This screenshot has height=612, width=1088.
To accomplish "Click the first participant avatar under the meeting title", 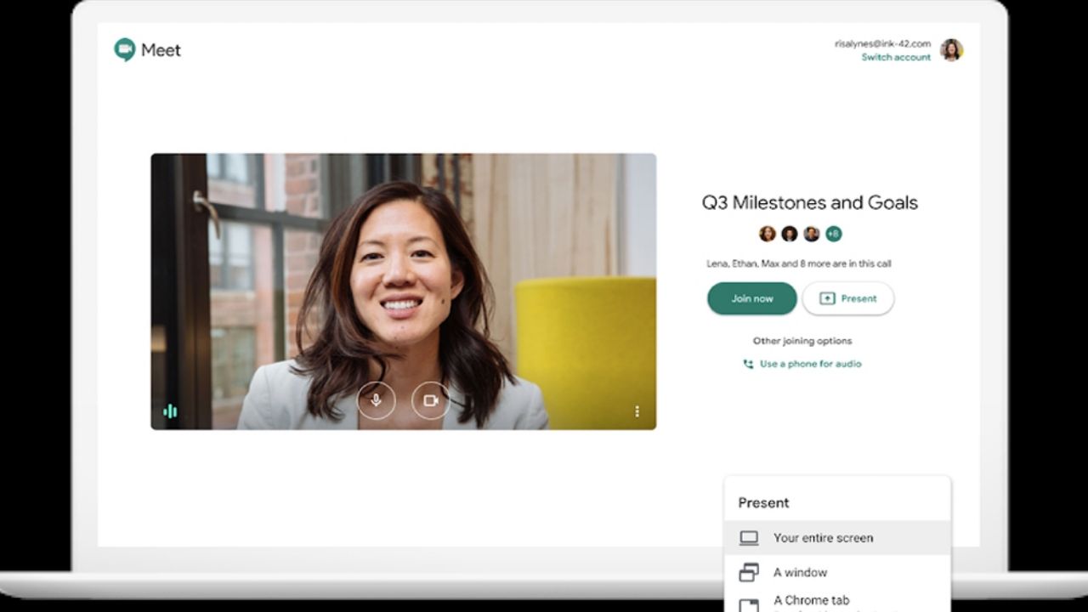I will (x=768, y=234).
